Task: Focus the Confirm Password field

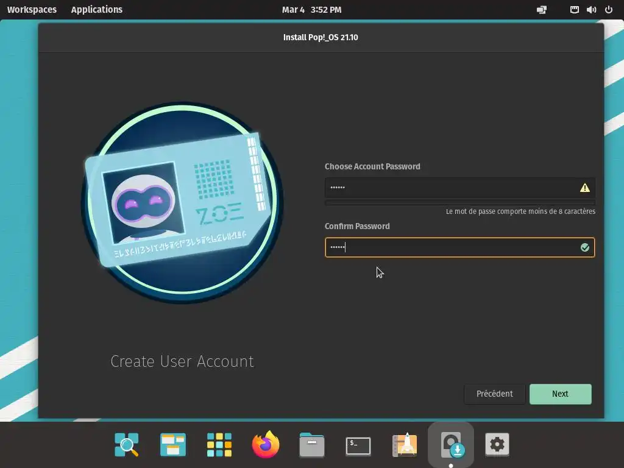Action: click(460, 247)
